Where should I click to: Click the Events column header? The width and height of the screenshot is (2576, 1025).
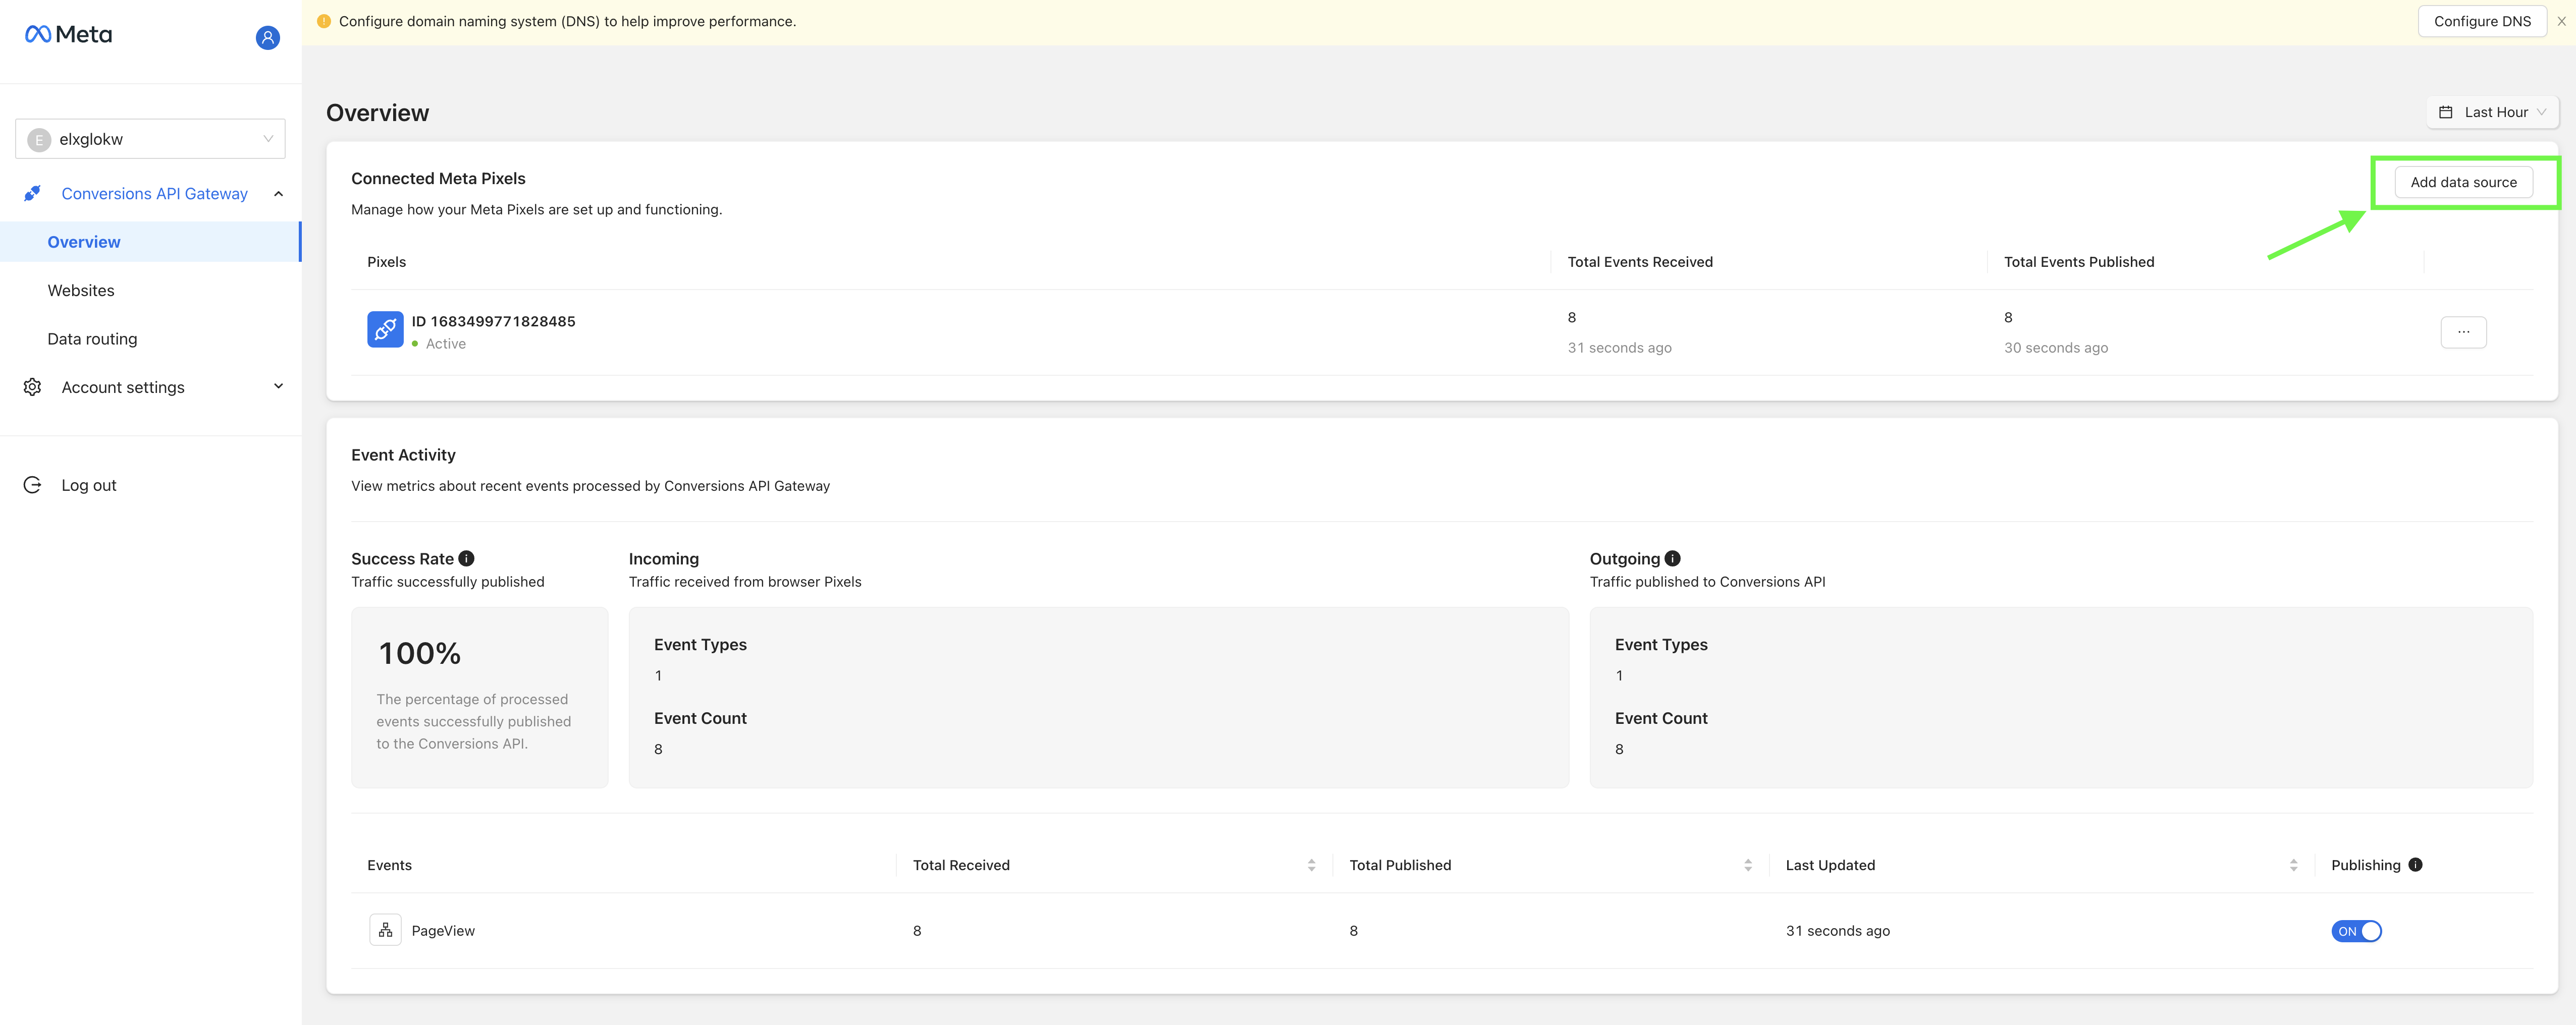pyautogui.click(x=389, y=865)
